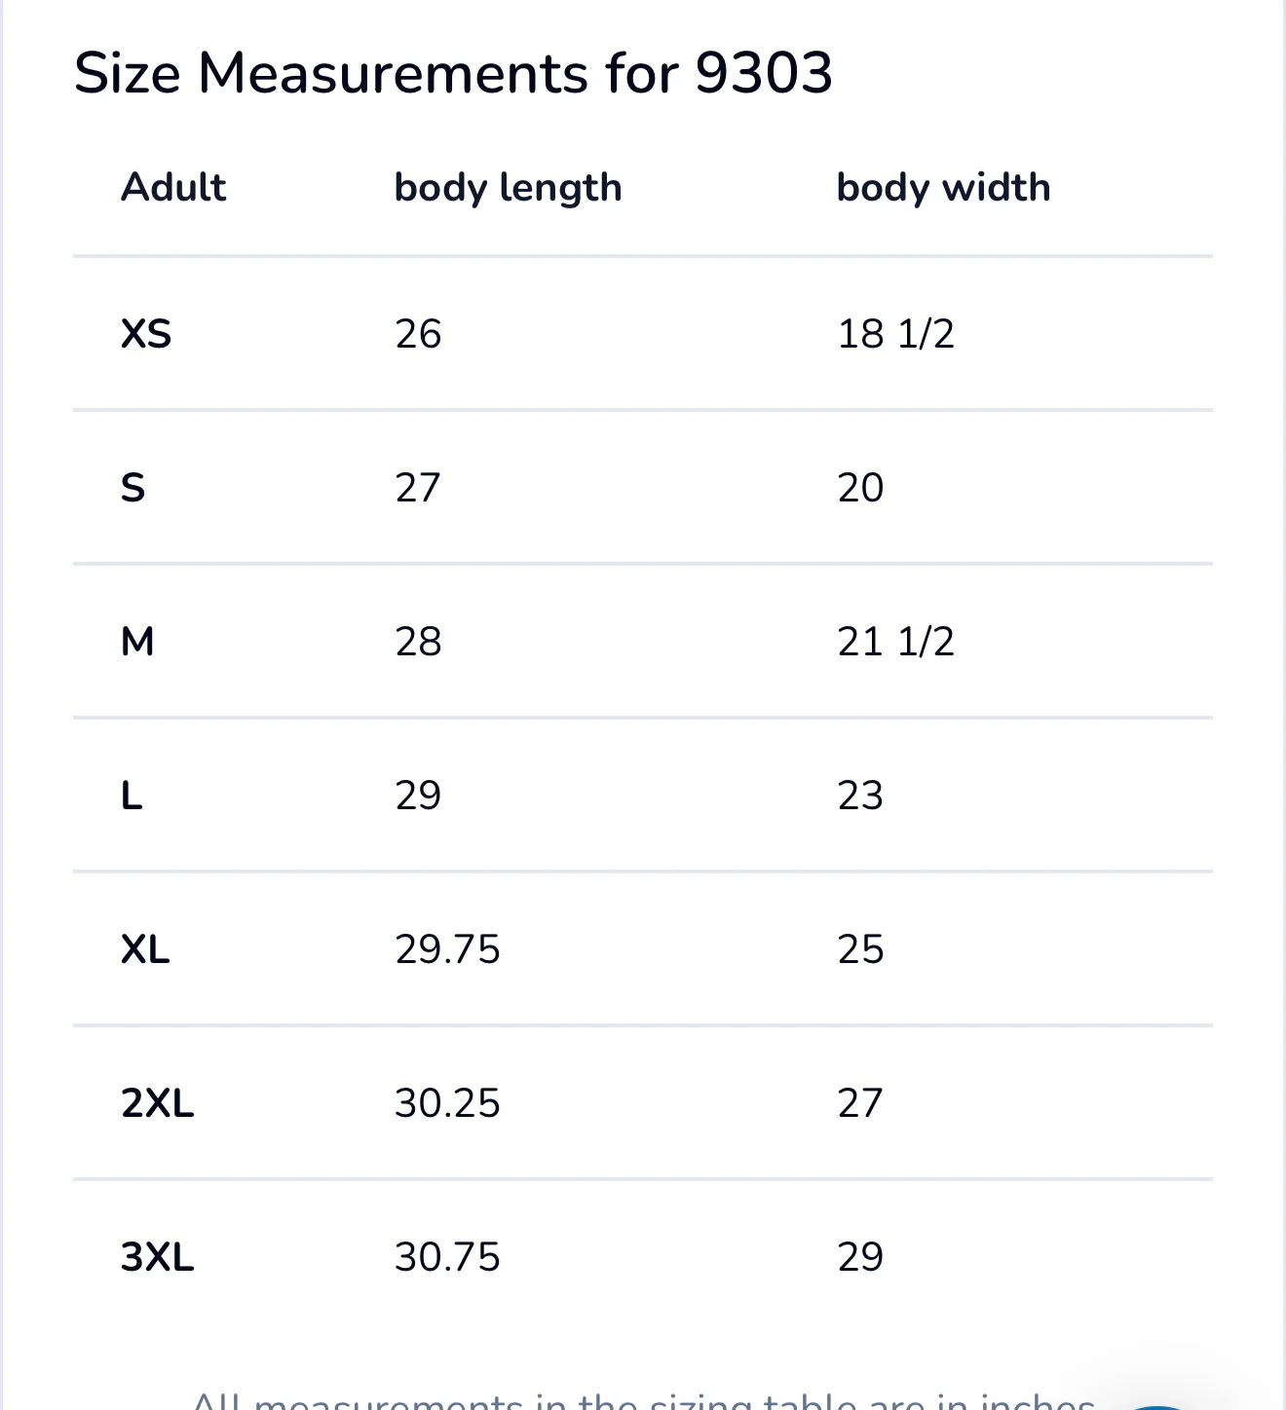The width and height of the screenshot is (1286, 1410).
Task: Click the 'Adult' column header
Action: (173, 187)
